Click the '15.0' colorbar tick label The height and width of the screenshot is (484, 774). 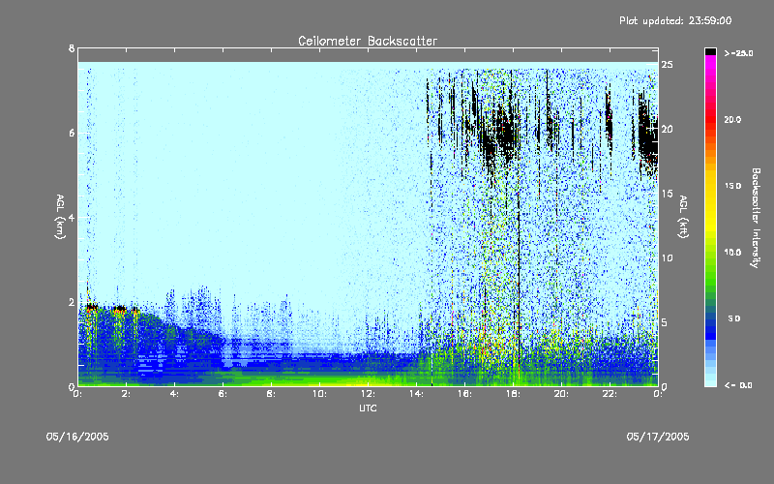(x=732, y=186)
